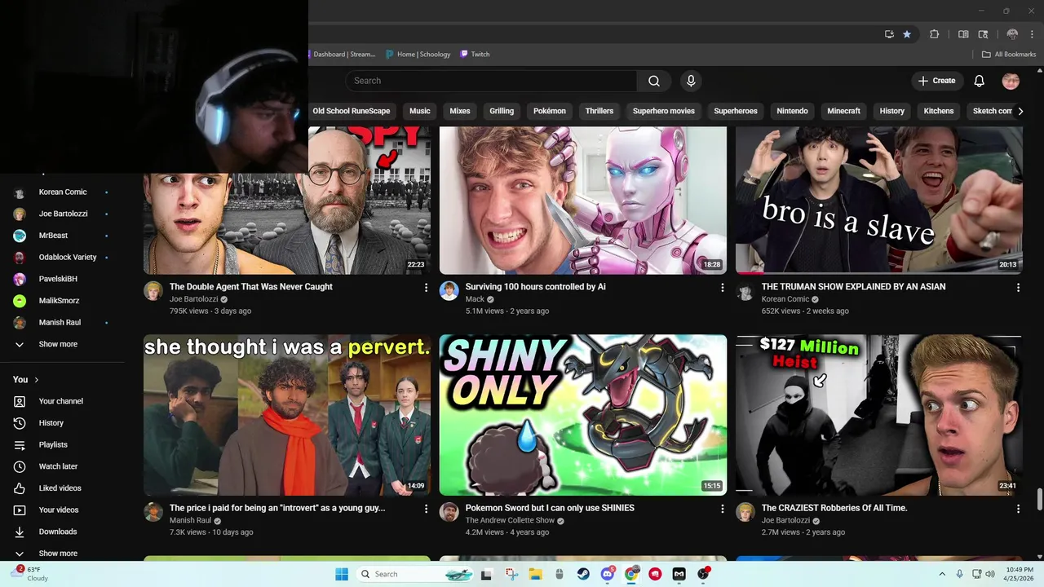Select the Superhero movies chip

(664, 111)
